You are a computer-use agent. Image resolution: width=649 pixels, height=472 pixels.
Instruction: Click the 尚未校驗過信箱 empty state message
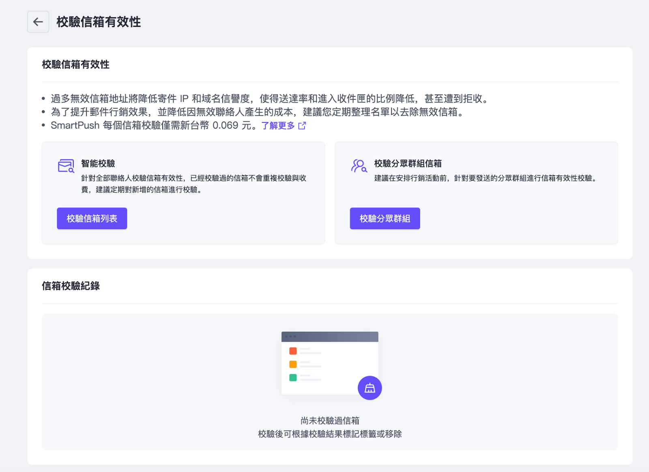330,421
